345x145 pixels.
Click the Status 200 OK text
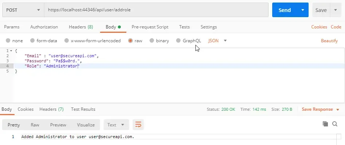221,109
